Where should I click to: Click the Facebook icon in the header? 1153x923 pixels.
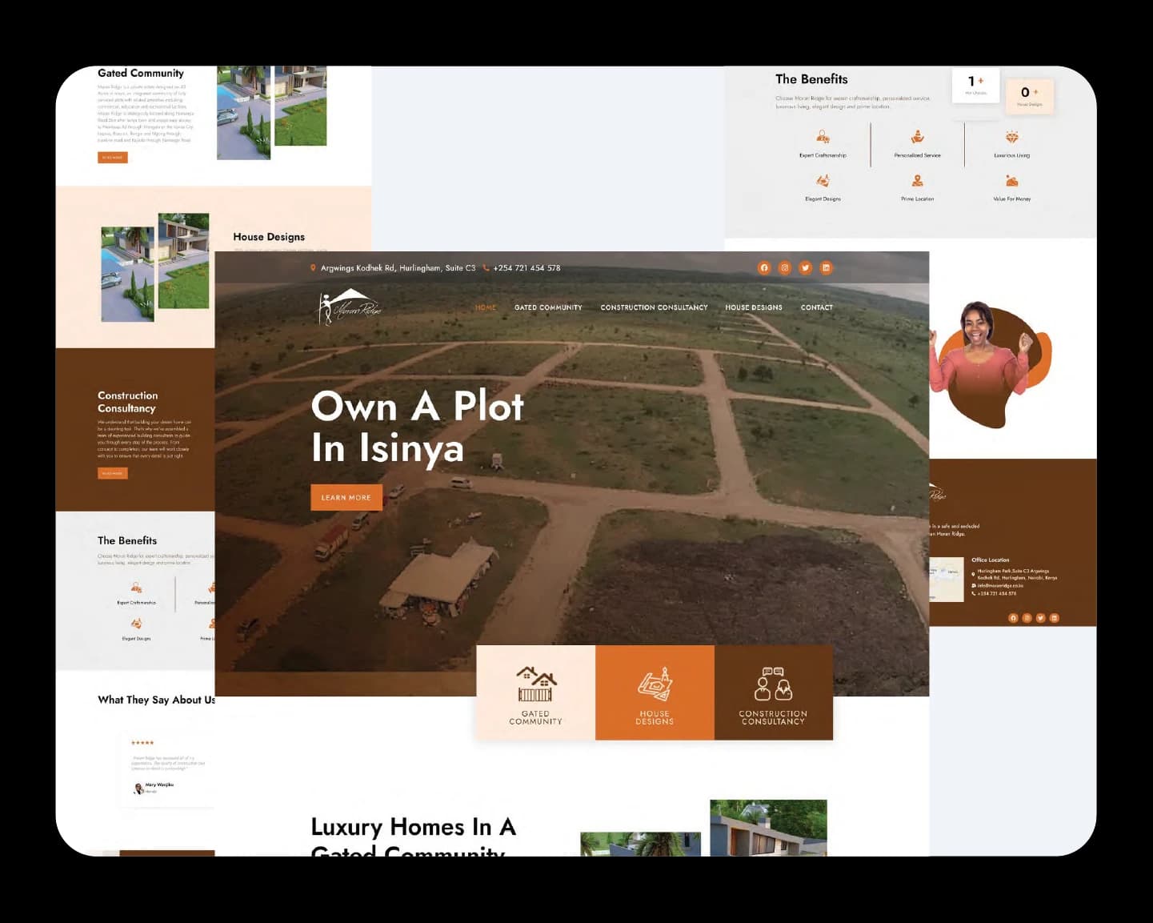(x=764, y=268)
